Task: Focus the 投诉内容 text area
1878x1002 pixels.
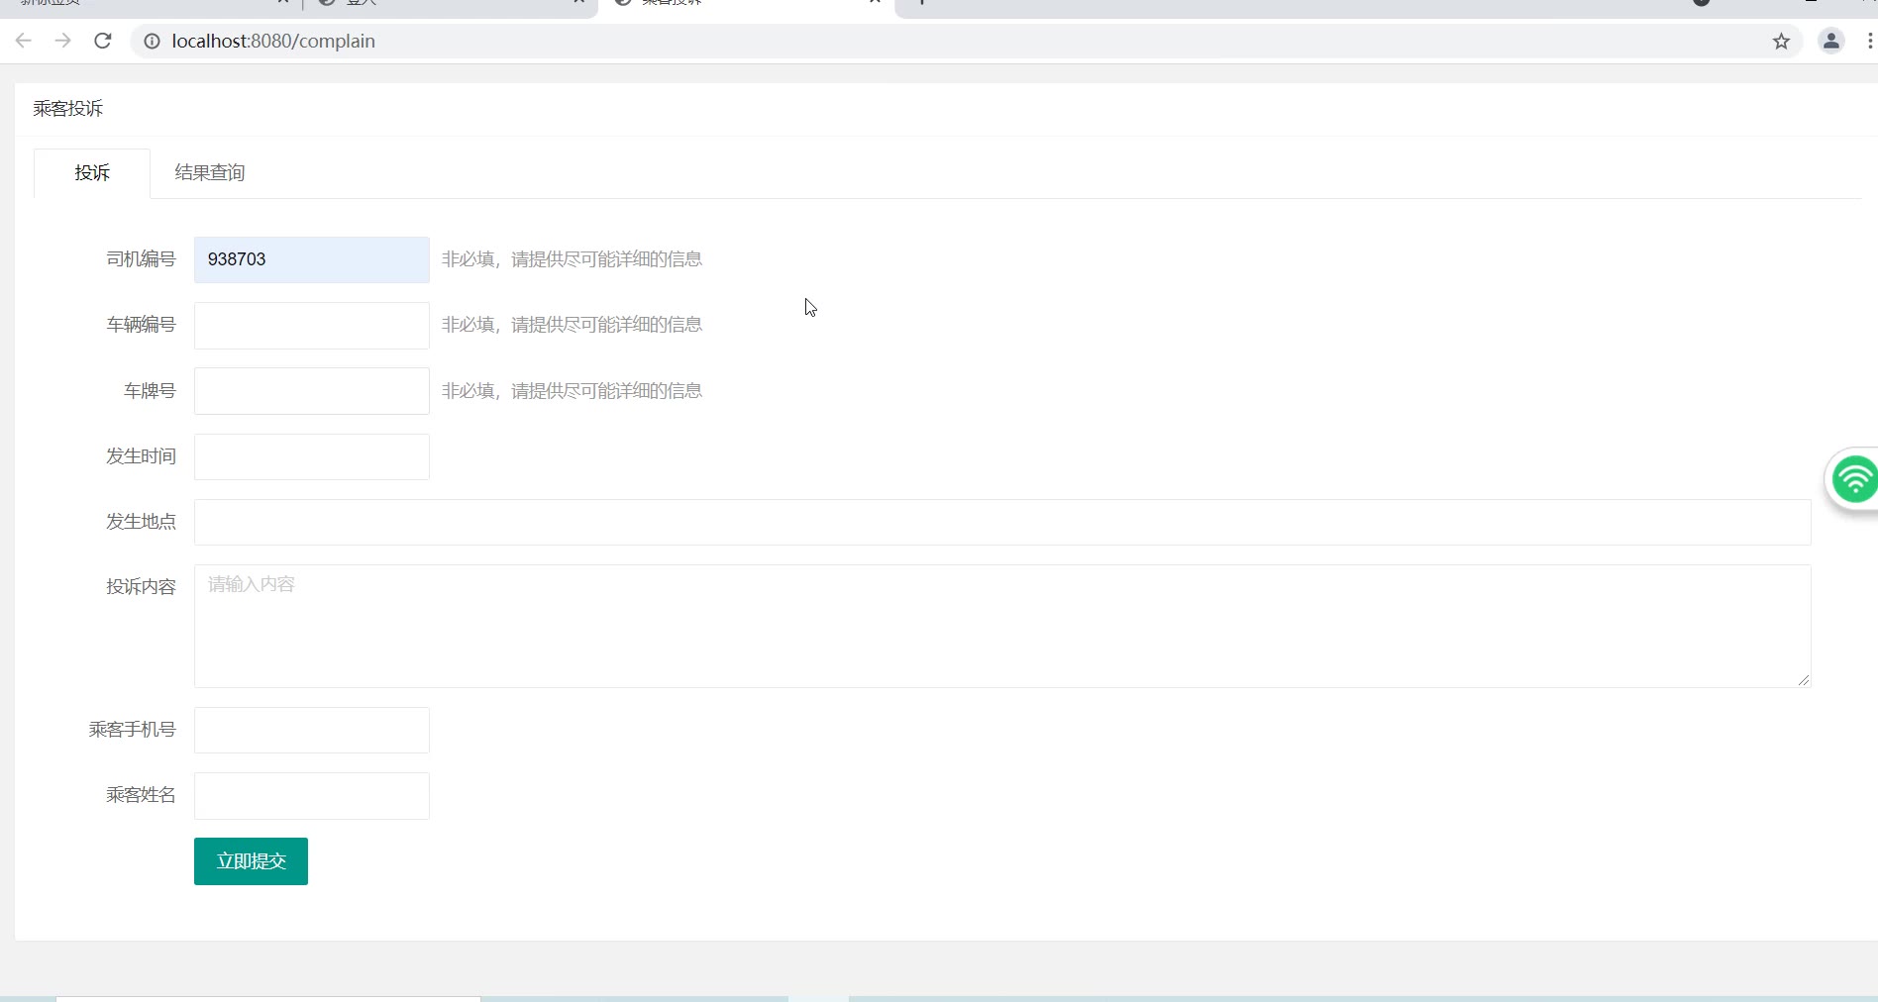Action: pos(1002,626)
